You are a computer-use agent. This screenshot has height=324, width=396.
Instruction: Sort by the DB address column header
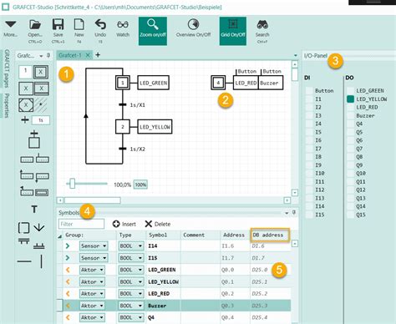tap(270, 235)
